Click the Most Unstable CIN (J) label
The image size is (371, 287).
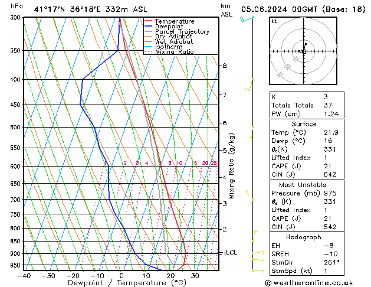pyautogui.click(x=283, y=227)
